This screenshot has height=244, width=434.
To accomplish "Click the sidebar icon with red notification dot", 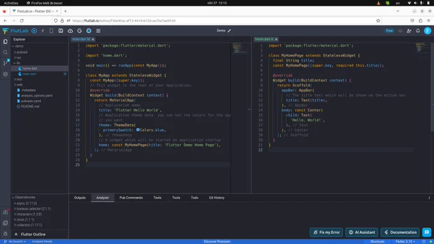I will (6, 212).
